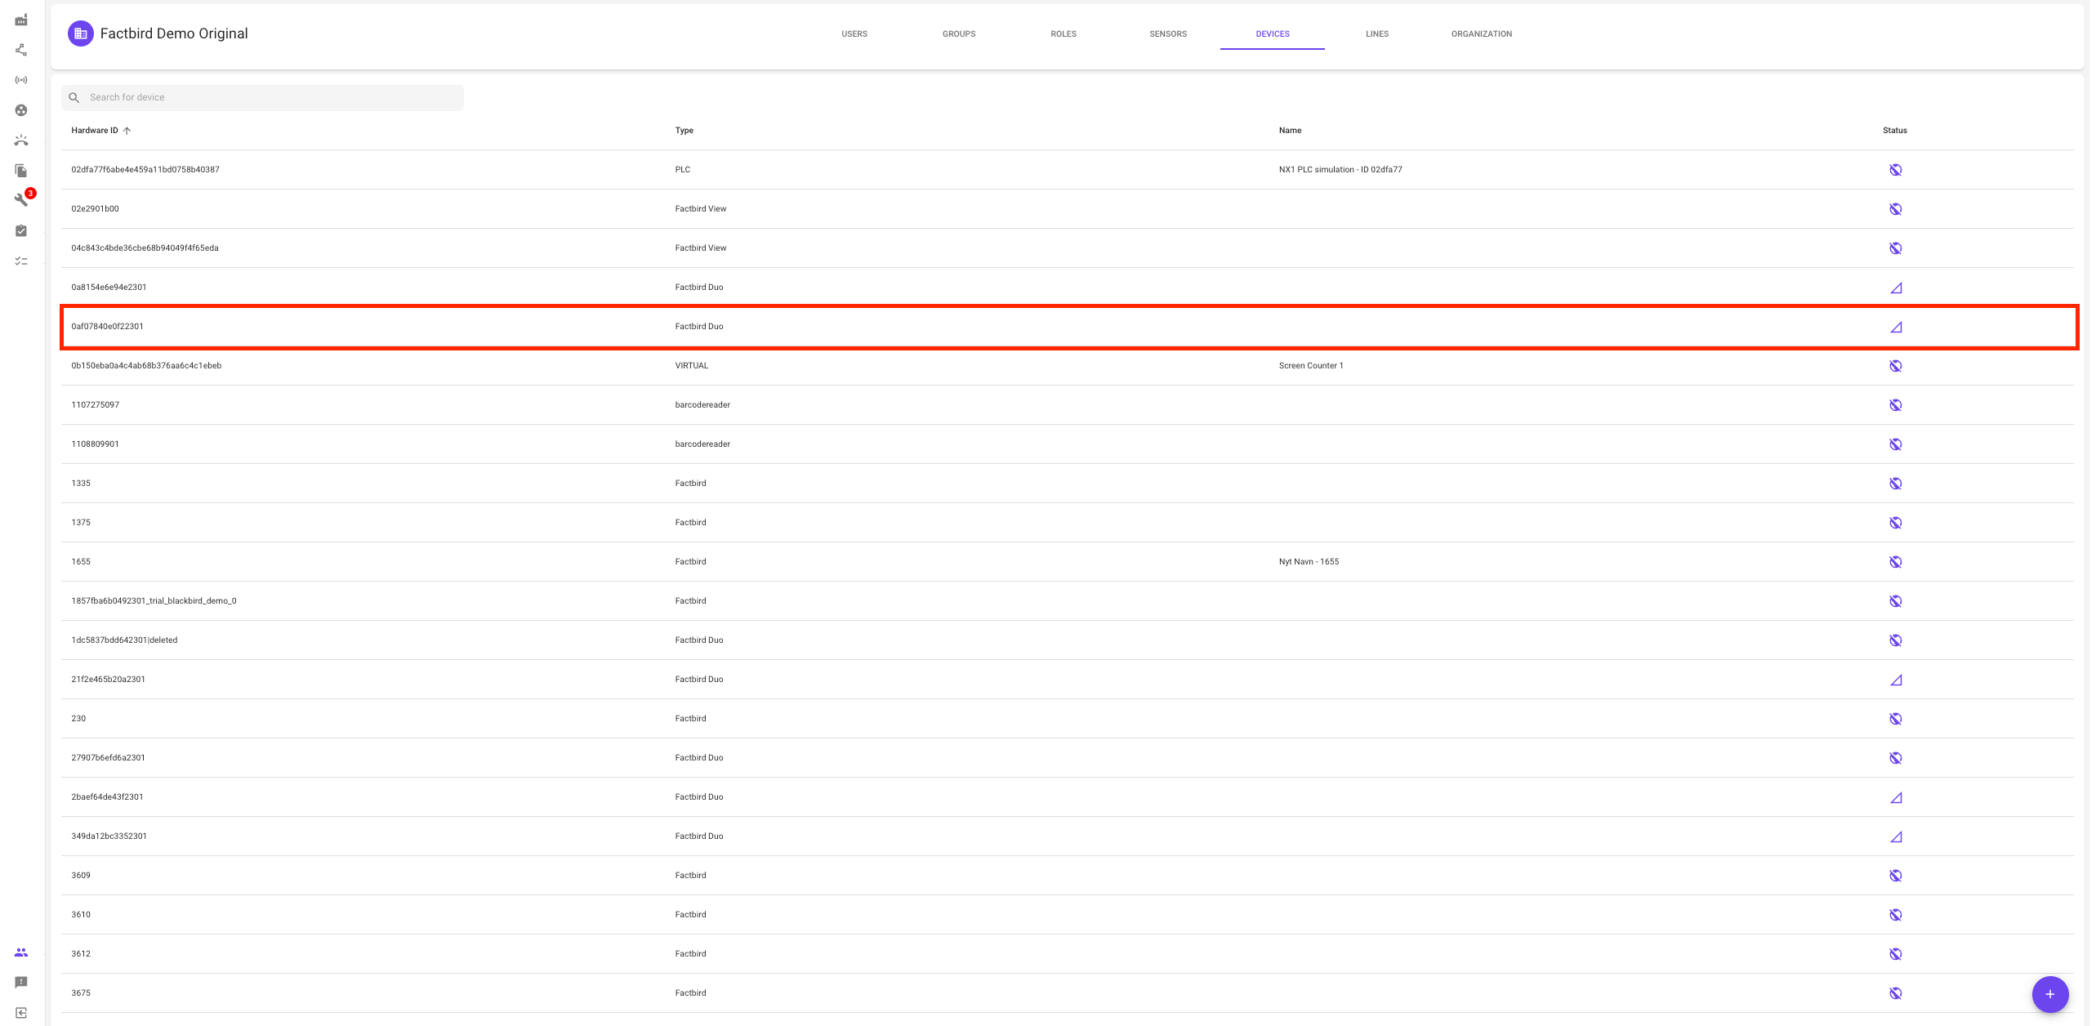Click the name Nyt Navn - 1655
Image resolution: width=2096 pixels, height=1026 pixels.
pyautogui.click(x=1309, y=562)
